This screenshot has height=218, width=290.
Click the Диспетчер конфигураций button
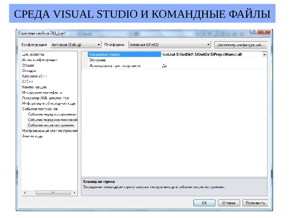tap(240, 45)
